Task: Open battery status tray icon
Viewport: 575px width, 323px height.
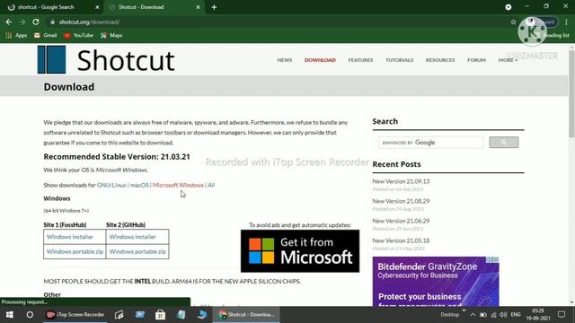Action: [x=483, y=315]
